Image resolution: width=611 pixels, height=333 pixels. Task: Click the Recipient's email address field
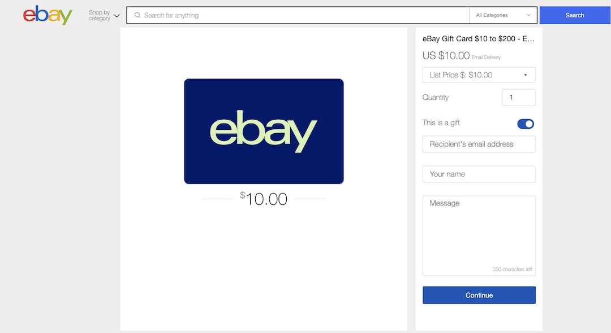click(479, 144)
